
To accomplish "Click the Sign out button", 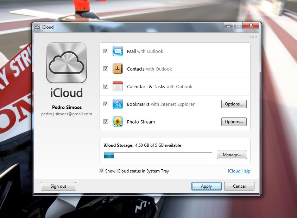I will 58,186.
